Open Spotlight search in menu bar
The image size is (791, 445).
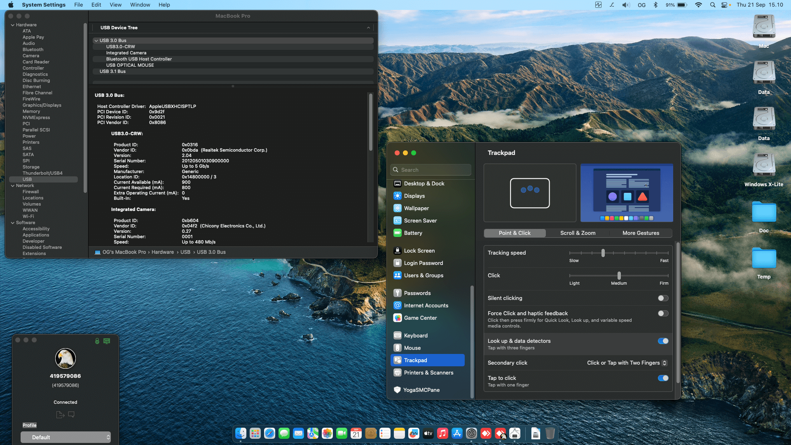pos(712,5)
